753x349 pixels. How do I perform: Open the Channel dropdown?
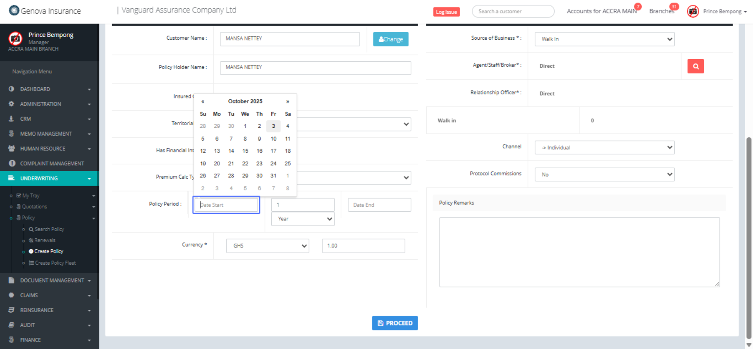click(604, 148)
